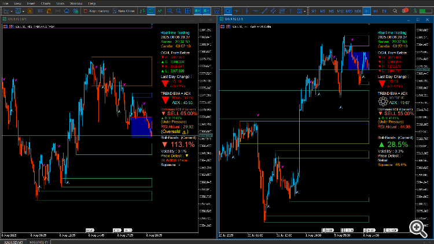
Task: Open the globe services icon
Action: [x=76, y=11]
